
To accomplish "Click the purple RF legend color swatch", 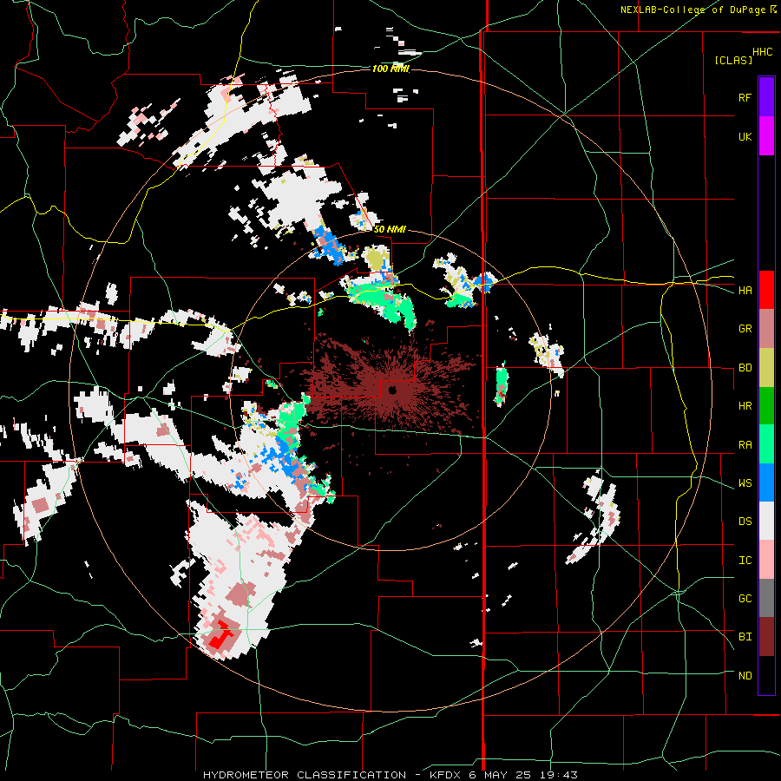I will (766, 97).
